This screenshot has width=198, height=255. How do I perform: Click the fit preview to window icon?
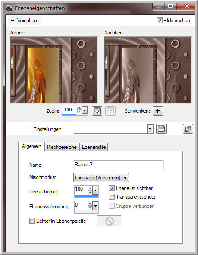(x=97, y=111)
